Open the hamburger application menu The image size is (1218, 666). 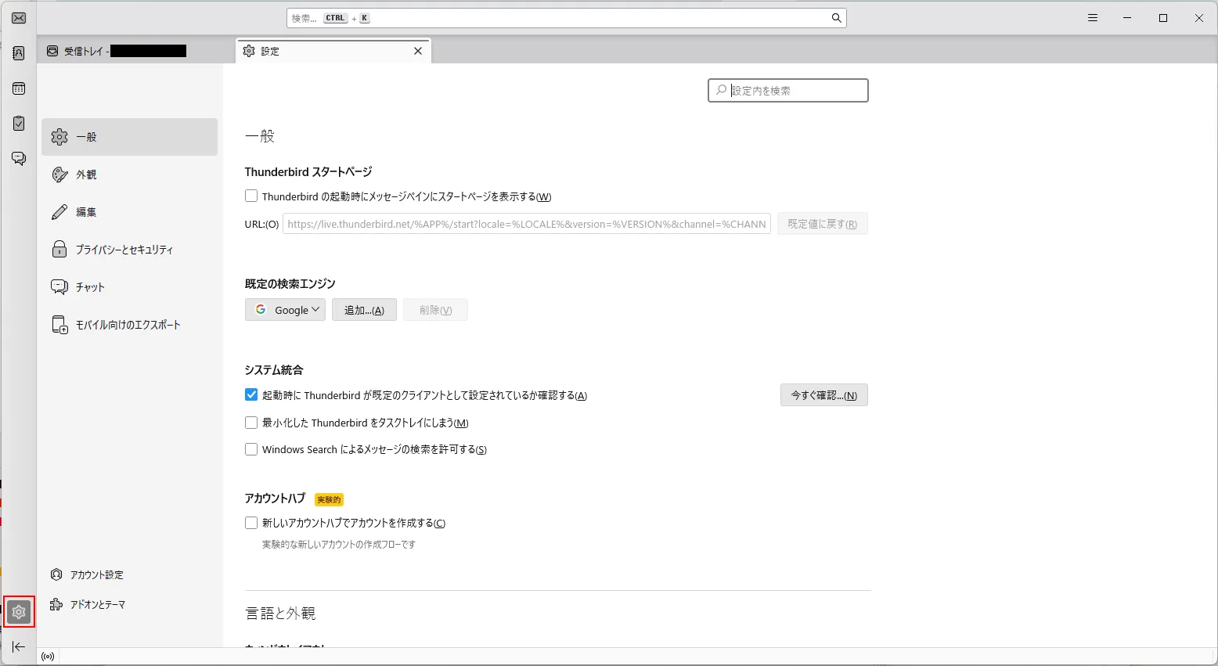click(x=1093, y=18)
